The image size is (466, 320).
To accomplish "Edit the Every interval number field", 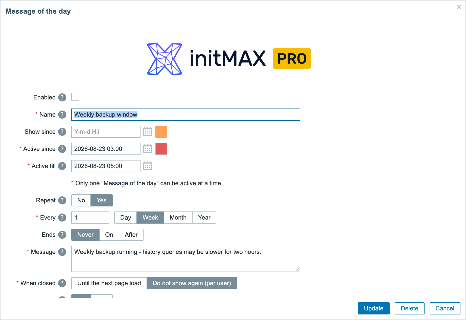I will tap(90, 218).
